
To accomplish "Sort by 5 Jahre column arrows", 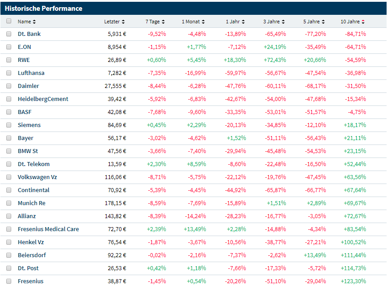I will [324, 22].
